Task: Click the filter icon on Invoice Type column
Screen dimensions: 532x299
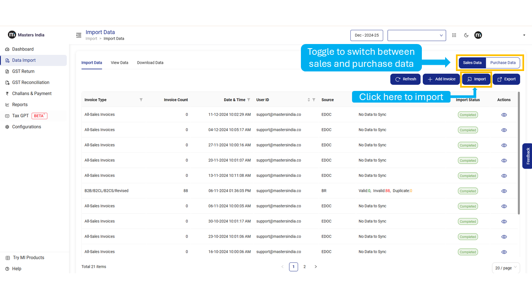Action: tap(141, 100)
